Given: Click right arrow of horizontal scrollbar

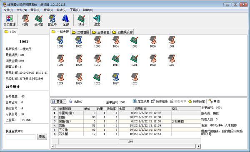Looking at the screenshot, I should 198,146.
